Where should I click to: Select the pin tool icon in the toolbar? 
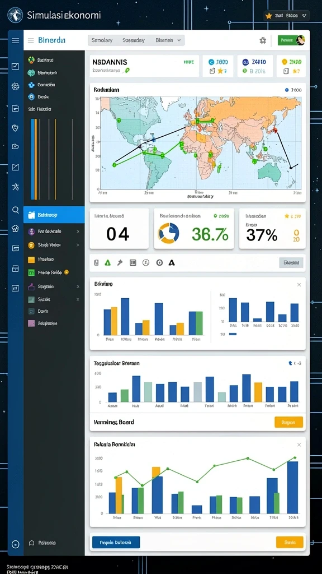point(120,262)
